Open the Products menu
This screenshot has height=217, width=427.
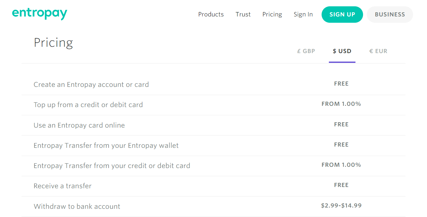211,15
